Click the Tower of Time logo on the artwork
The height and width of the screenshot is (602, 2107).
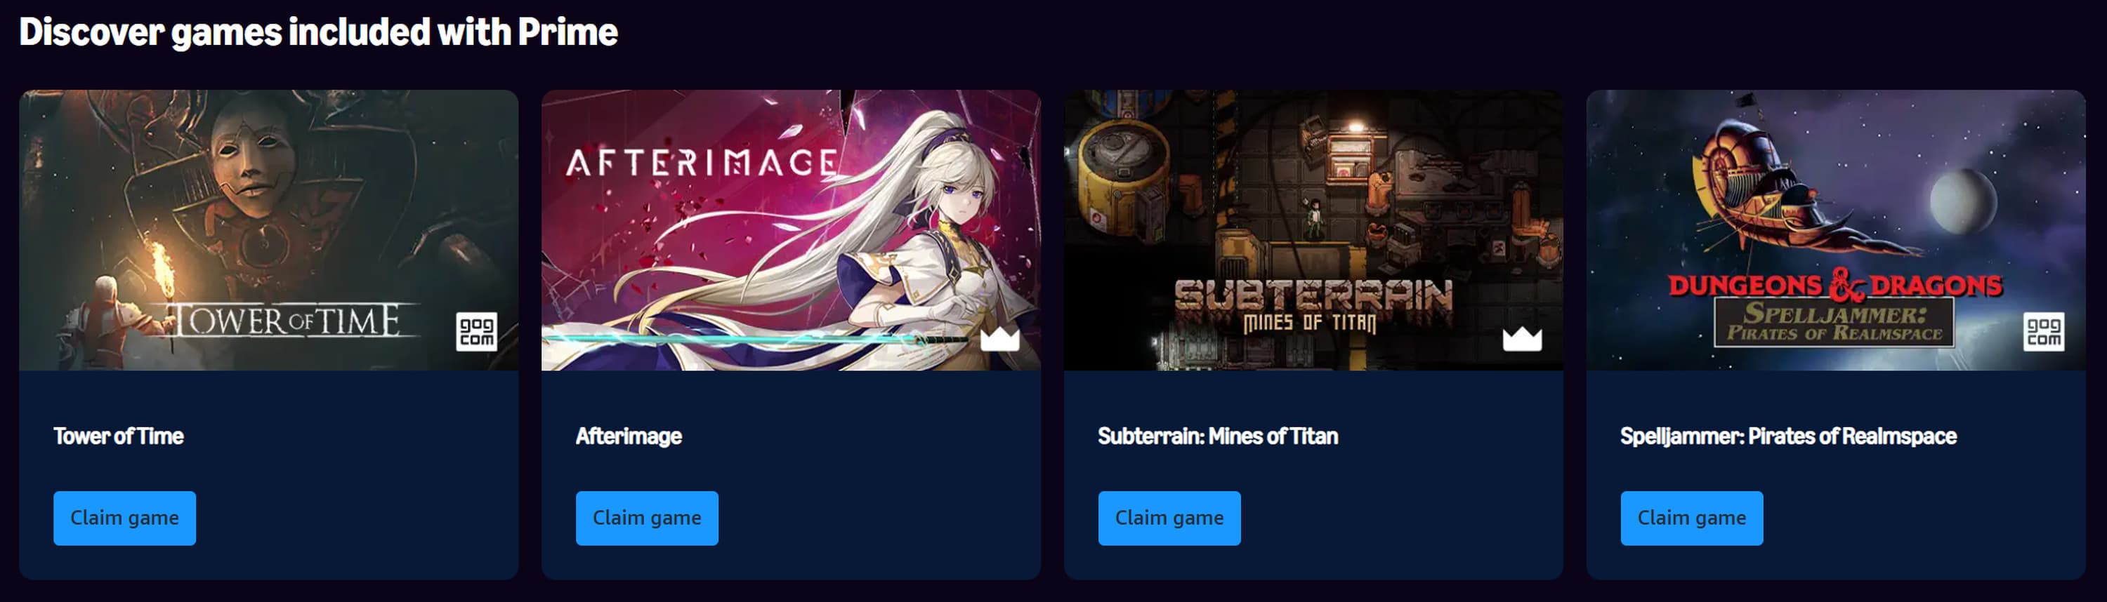tap(287, 320)
